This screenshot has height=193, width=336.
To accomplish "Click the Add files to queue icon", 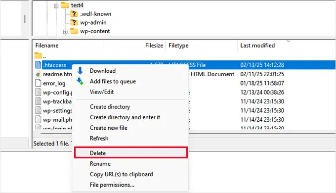I will click(x=80, y=81).
